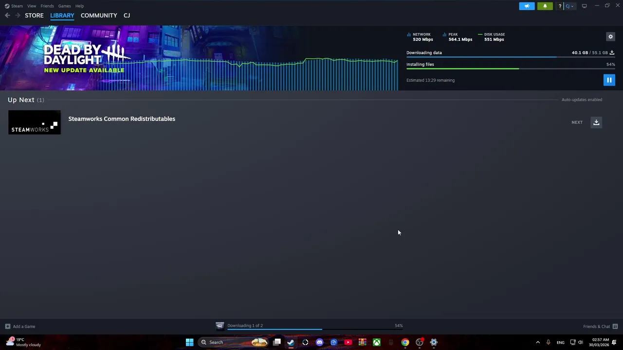623x350 pixels.
Task: Open the green notifications bell
Action: tap(545, 6)
